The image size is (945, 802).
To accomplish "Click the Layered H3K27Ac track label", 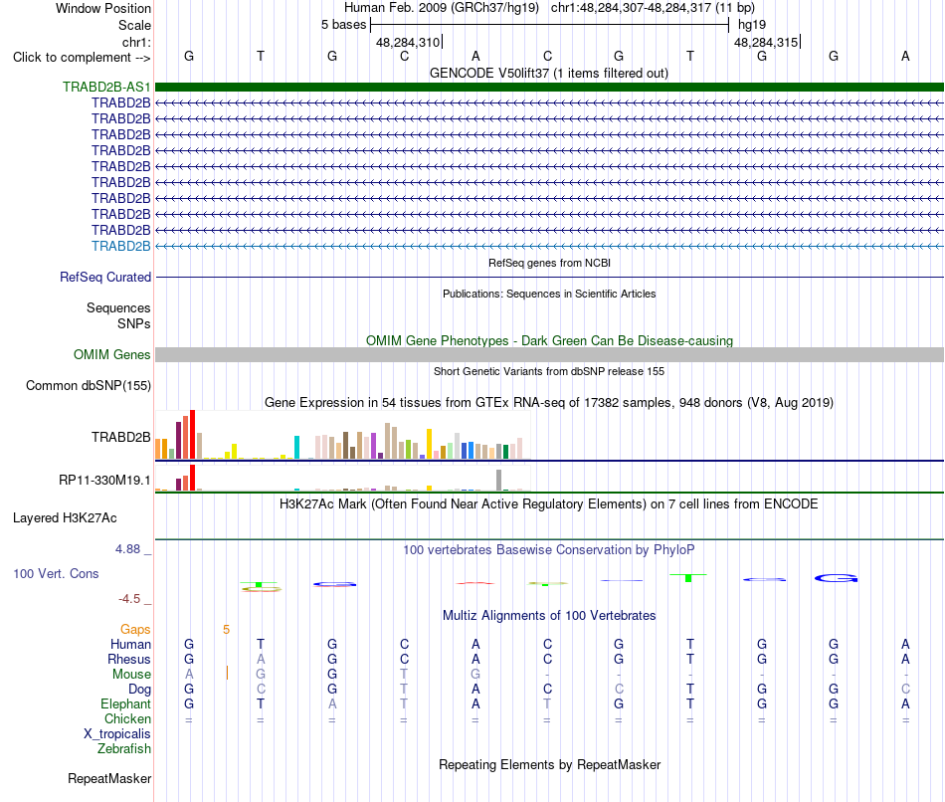I will 65,518.
